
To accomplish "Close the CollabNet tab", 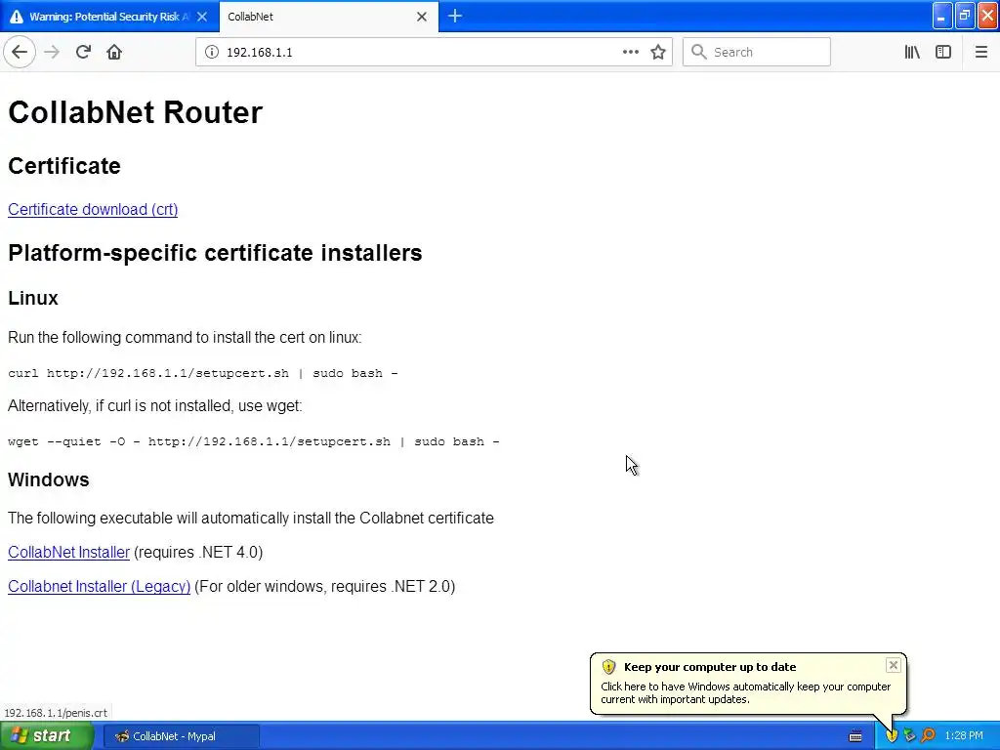I will 422,17.
